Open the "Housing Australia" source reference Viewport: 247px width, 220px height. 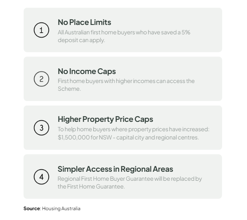pos(61,209)
